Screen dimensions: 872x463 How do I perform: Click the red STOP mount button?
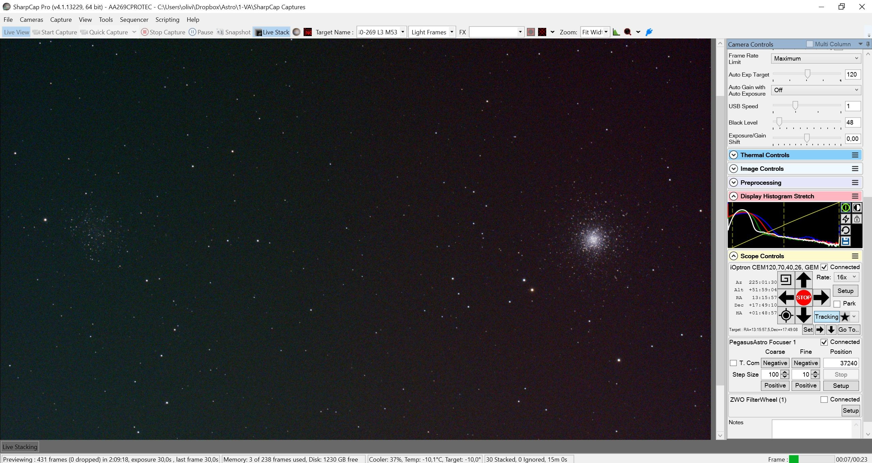pyautogui.click(x=803, y=298)
